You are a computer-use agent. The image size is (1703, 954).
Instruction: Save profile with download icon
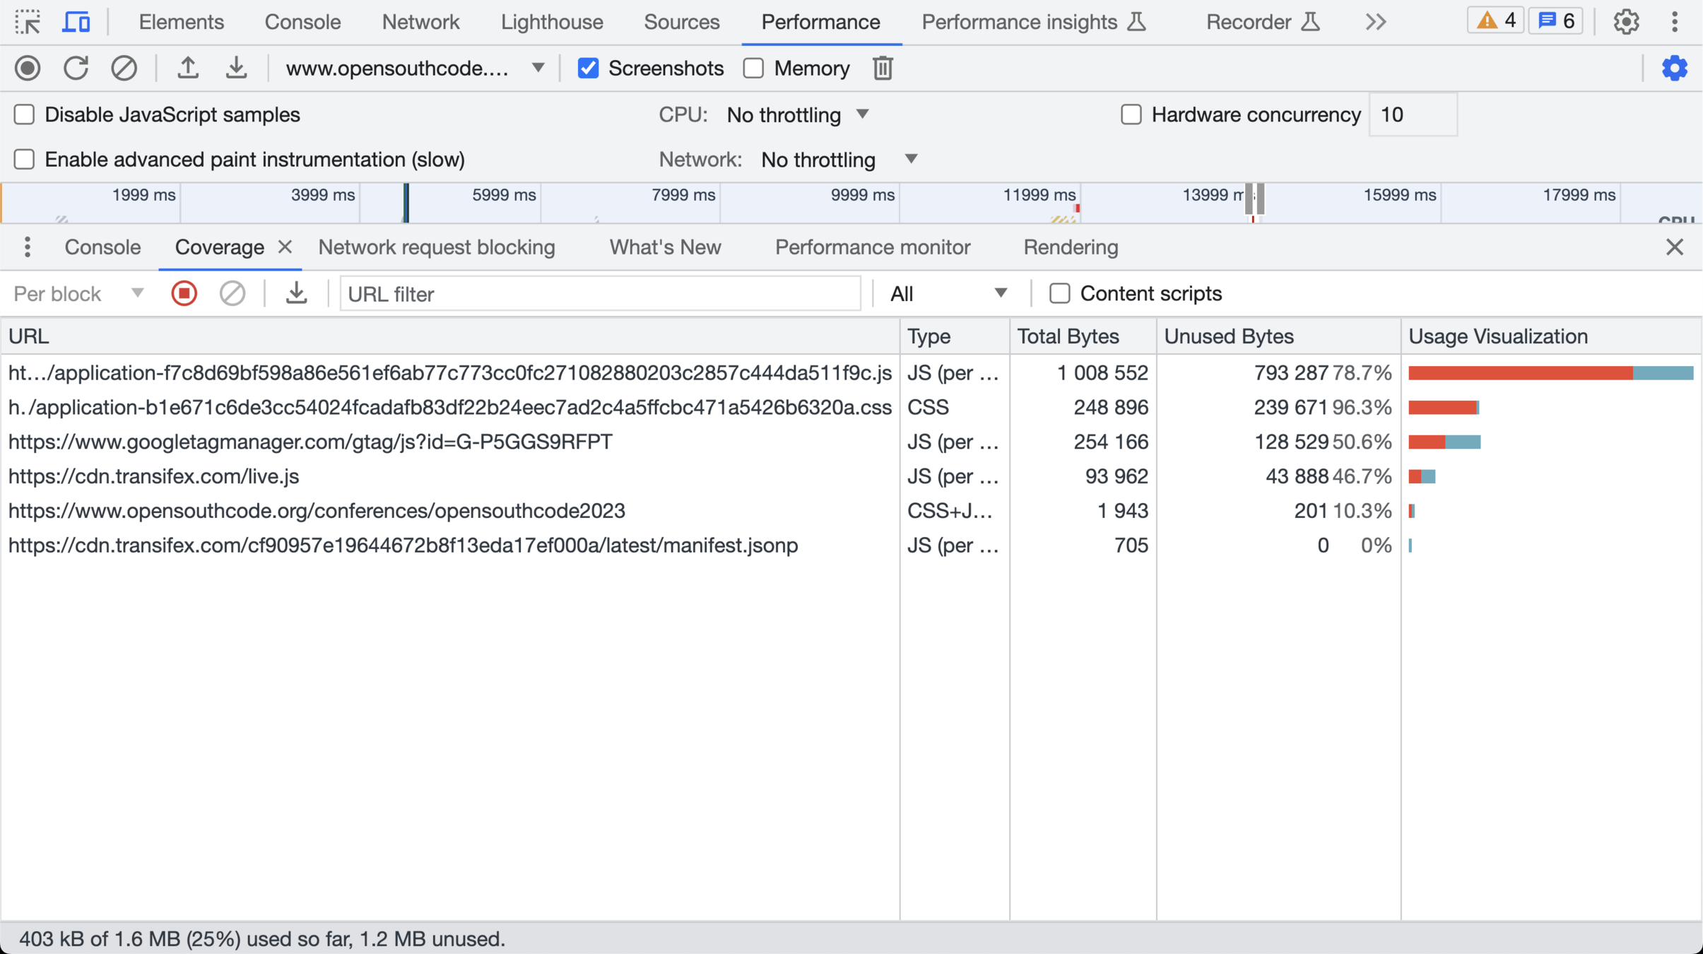coord(236,69)
